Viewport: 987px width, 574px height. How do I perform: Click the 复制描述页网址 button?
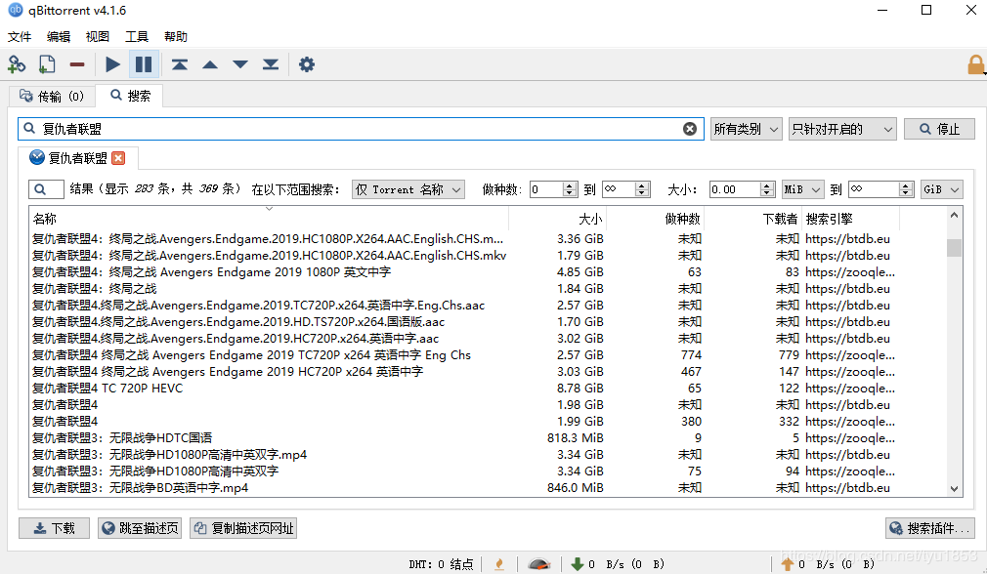click(243, 528)
